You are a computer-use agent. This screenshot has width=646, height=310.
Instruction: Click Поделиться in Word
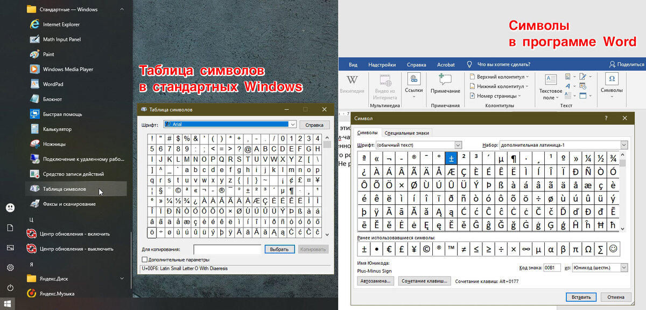tap(626, 64)
